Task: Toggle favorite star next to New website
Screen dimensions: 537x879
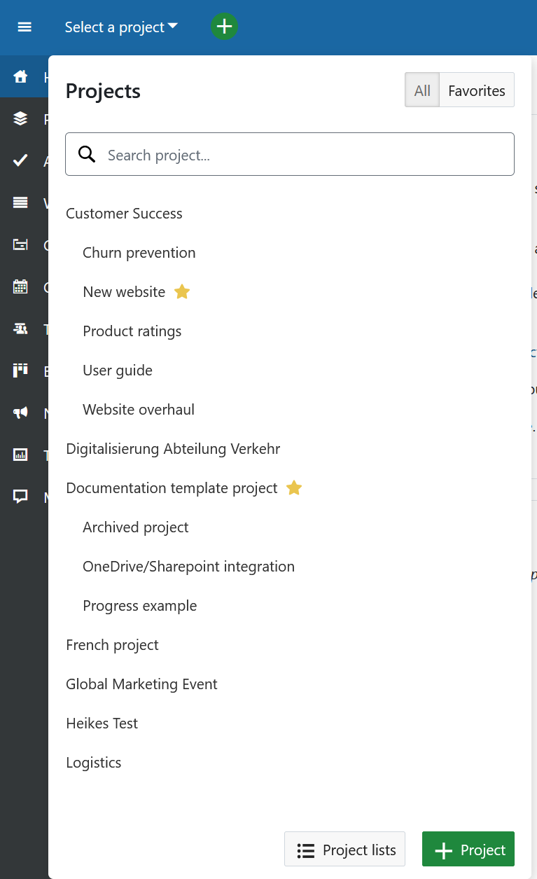Action: click(182, 292)
